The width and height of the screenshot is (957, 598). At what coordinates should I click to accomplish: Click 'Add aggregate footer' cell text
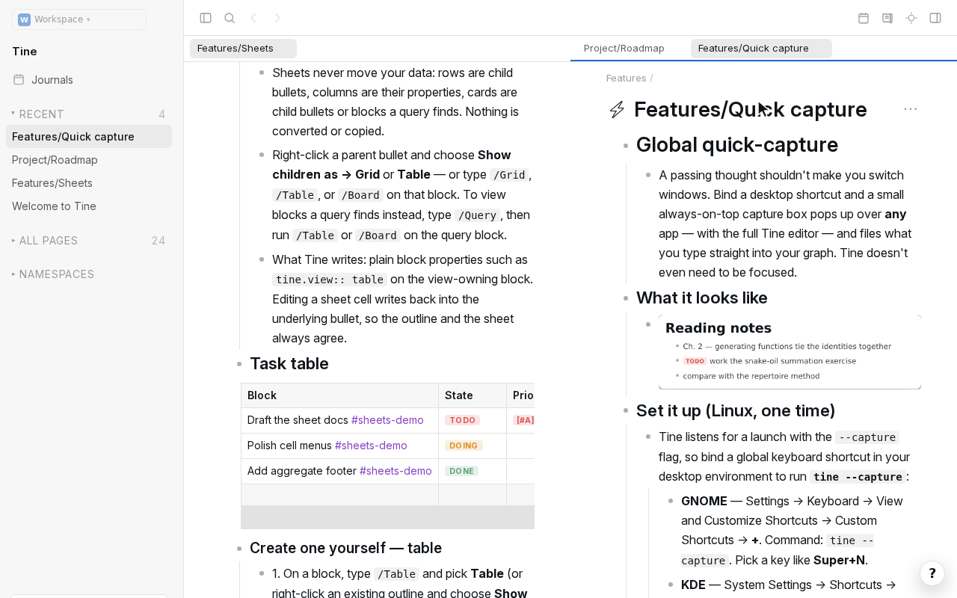click(x=302, y=471)
